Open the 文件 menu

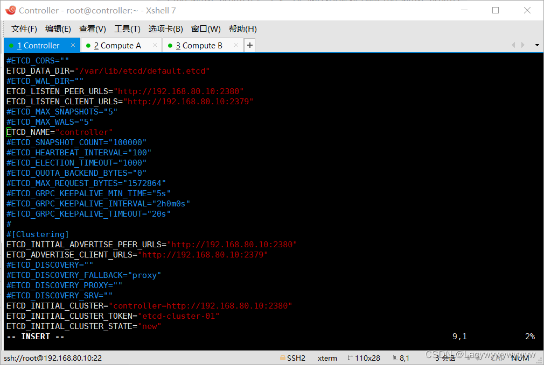click(x=24, y=28)
